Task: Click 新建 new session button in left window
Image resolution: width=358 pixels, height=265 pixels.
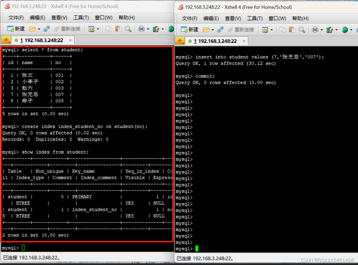Action: pyautogui.click(x=16, y=29)
